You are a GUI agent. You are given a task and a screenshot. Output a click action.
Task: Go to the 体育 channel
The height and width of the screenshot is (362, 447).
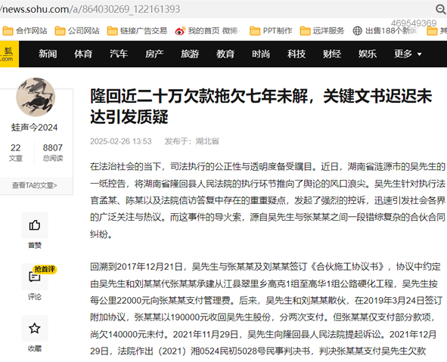(x=83, y=54)
